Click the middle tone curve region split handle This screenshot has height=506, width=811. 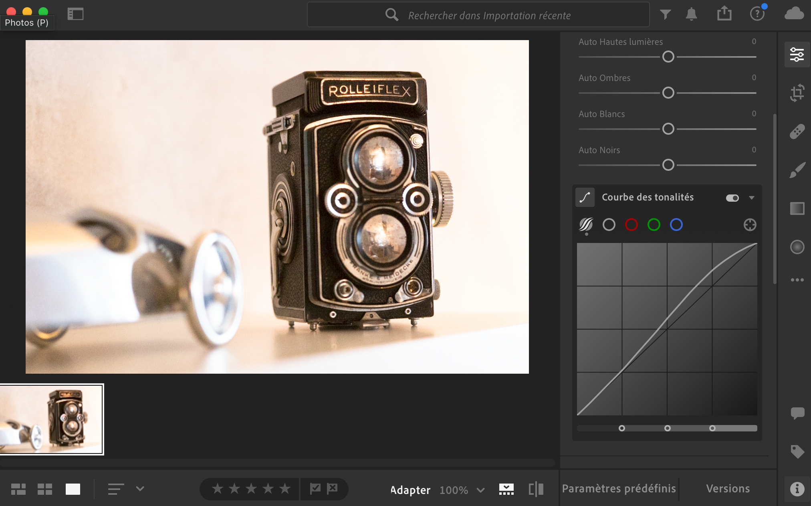(668, 428)
